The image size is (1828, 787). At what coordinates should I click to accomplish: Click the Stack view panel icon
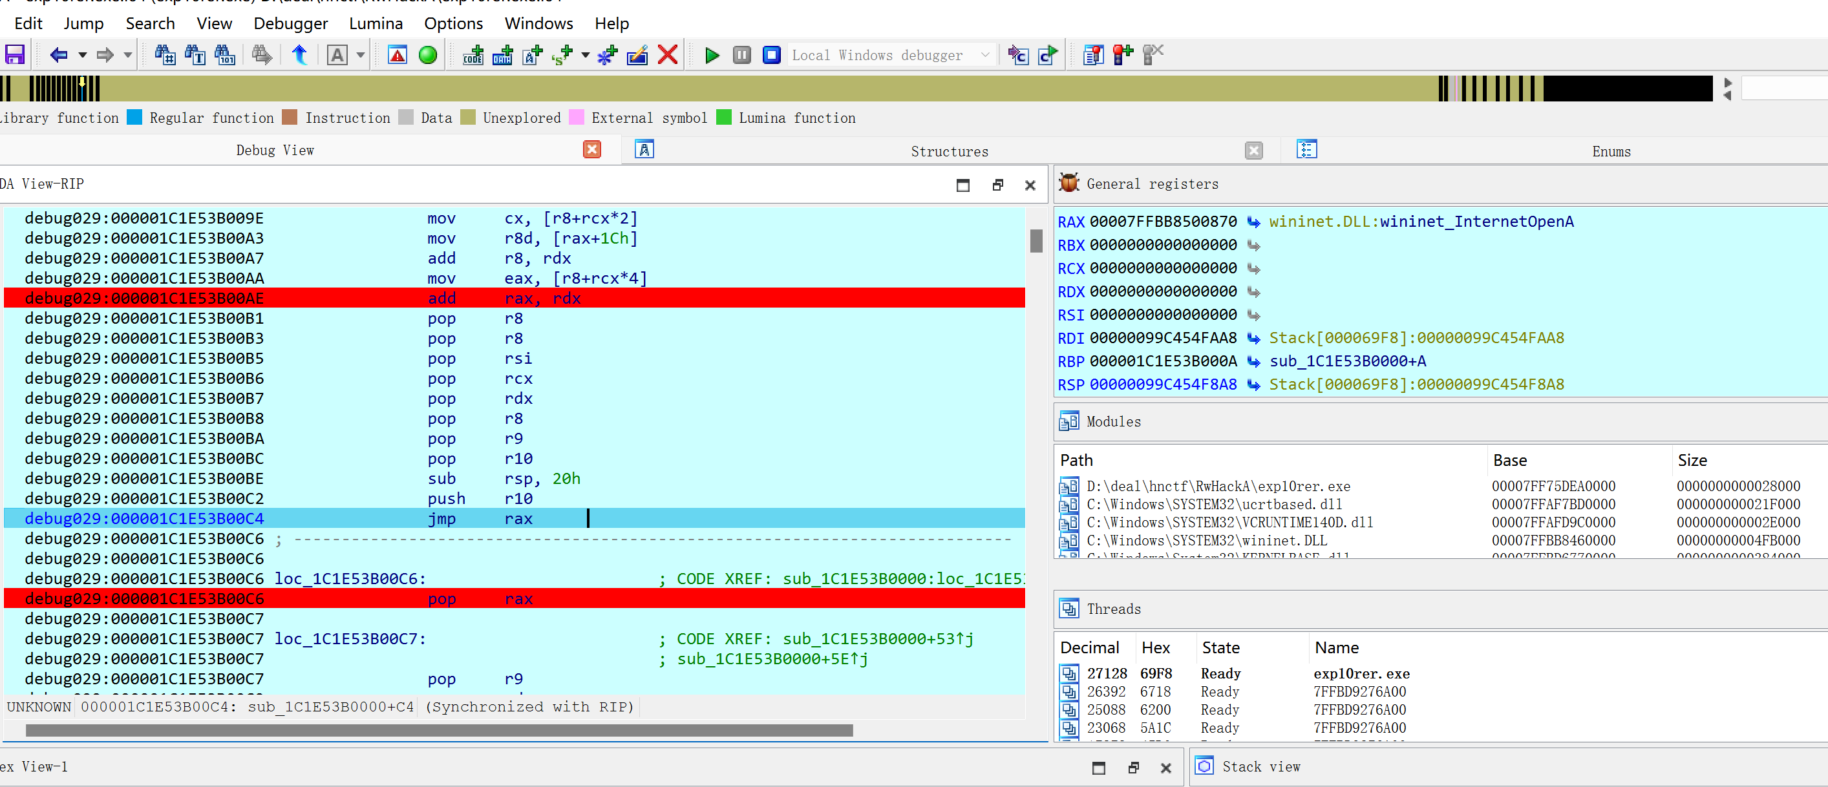click(1204, 766)
